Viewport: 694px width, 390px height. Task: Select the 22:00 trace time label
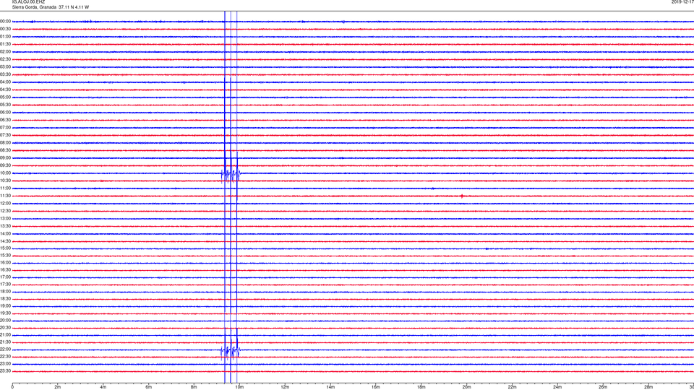[x=5, y=350]
